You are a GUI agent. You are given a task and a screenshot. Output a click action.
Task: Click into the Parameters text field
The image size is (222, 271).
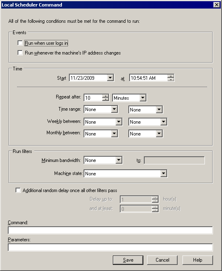(x=110, y=247)
